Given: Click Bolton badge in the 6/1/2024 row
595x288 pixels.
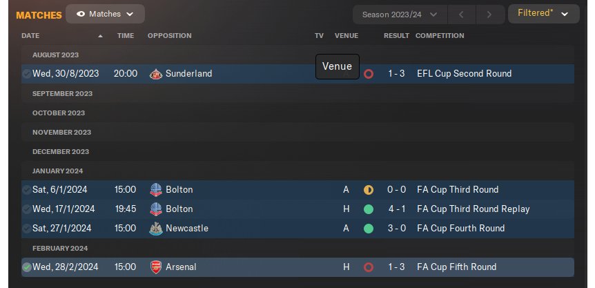Looking at the screenshot, I should click(x=155, y=190).
